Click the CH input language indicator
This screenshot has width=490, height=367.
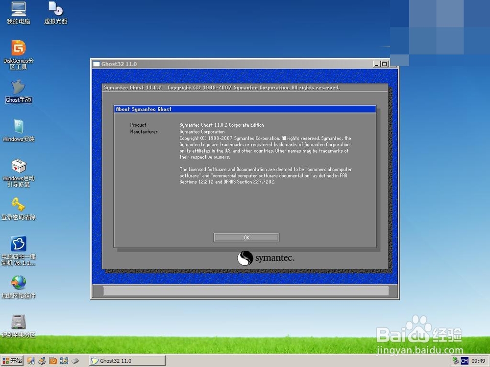465,361
